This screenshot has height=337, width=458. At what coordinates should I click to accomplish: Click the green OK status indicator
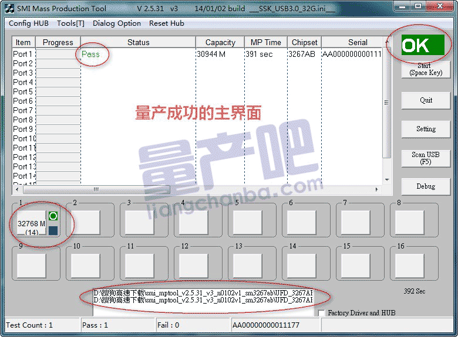point(423,45)
